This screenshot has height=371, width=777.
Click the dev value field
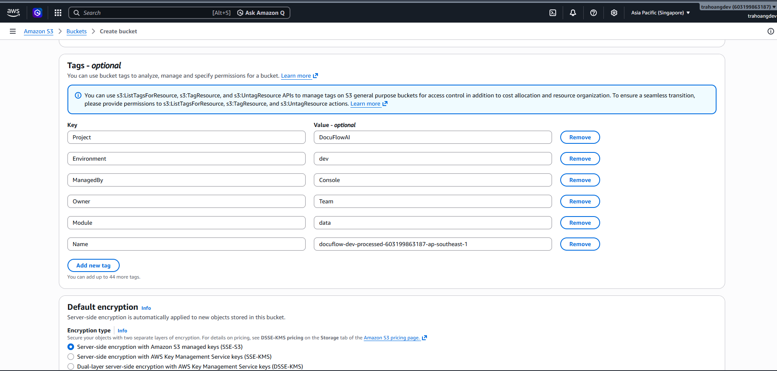pyautogui.click(x=433, y=159)
